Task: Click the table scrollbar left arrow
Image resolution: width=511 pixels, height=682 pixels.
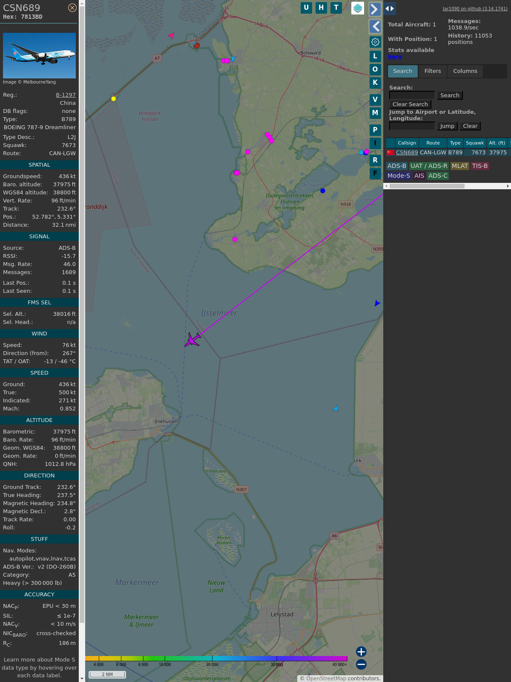Action: tap(386, 186)
